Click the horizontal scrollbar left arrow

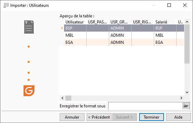coord(62,98)
